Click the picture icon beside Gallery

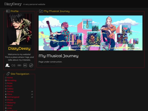point(6,89)
